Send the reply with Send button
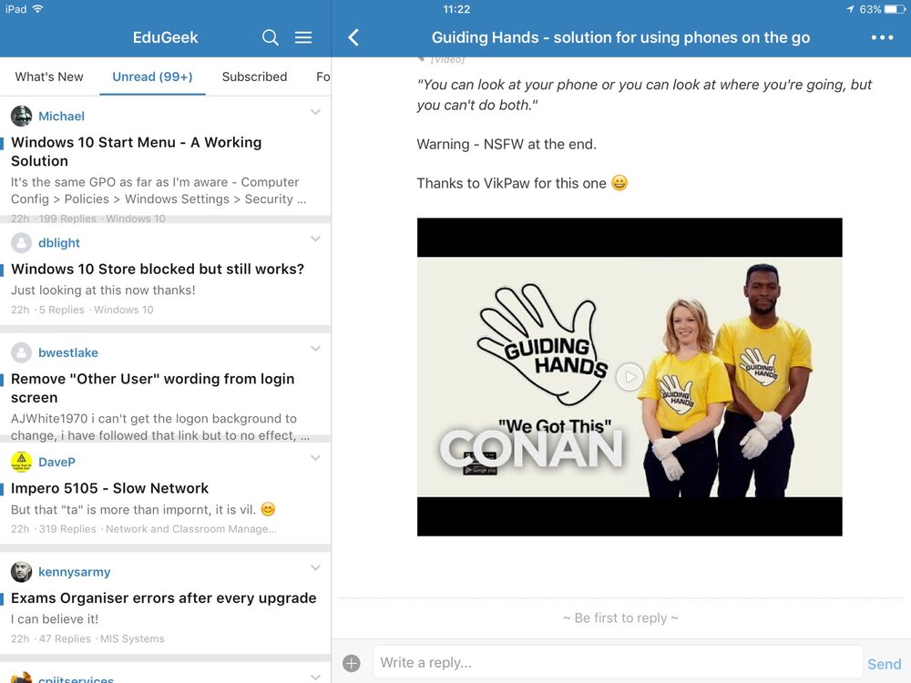 click(885, 664)
